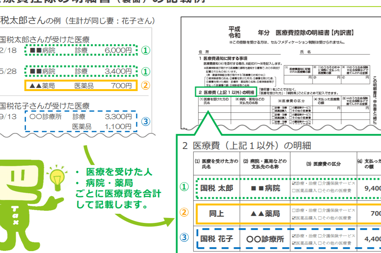Image resolution: width=381 pixels, height=253 pixels.
Task: Click blue circled ③ left of 国税 花子 row
Action: click(184, 238)
